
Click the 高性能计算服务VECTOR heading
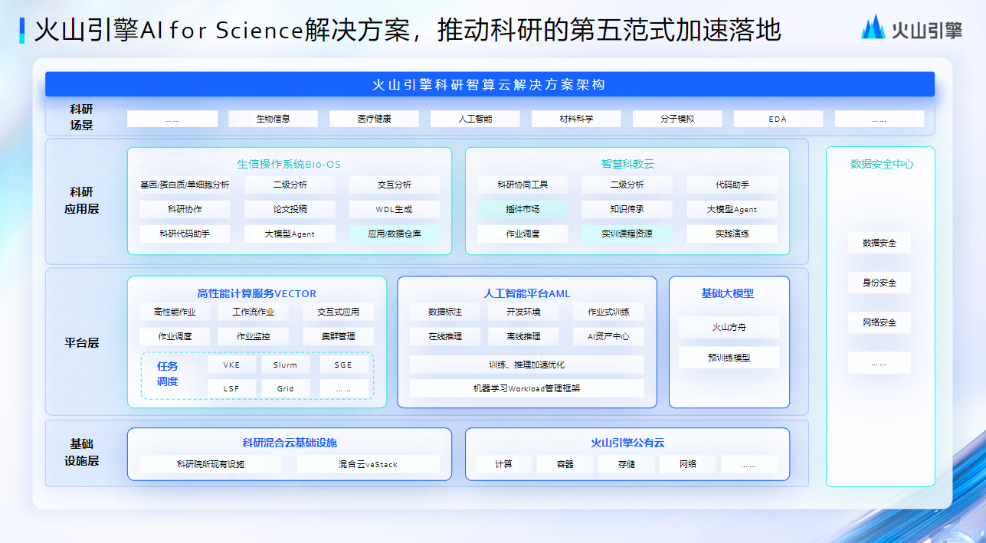pos(257,293)
